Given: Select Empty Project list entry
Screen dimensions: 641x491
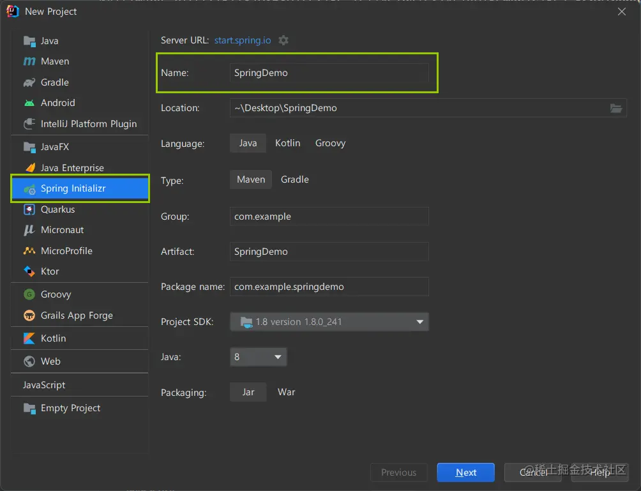Looking at the screenshot, I should pos(80,408).
